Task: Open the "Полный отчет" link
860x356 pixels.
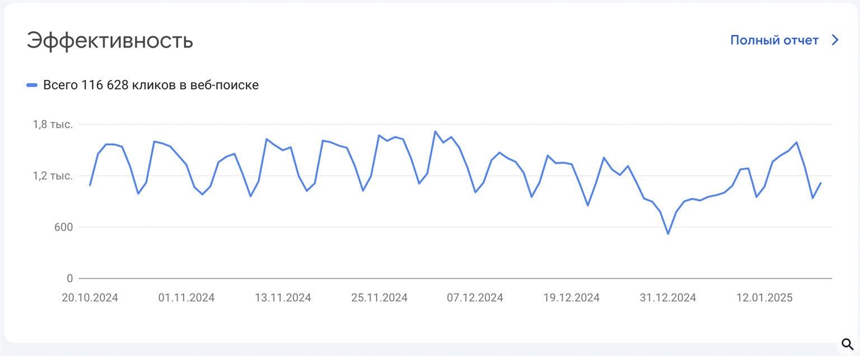Action: (x=774, y=40)
